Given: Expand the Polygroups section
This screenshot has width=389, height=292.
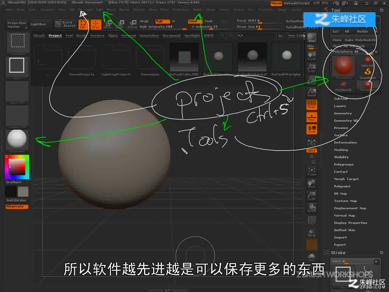Looking at the screenshot, I should coord(344,164).
